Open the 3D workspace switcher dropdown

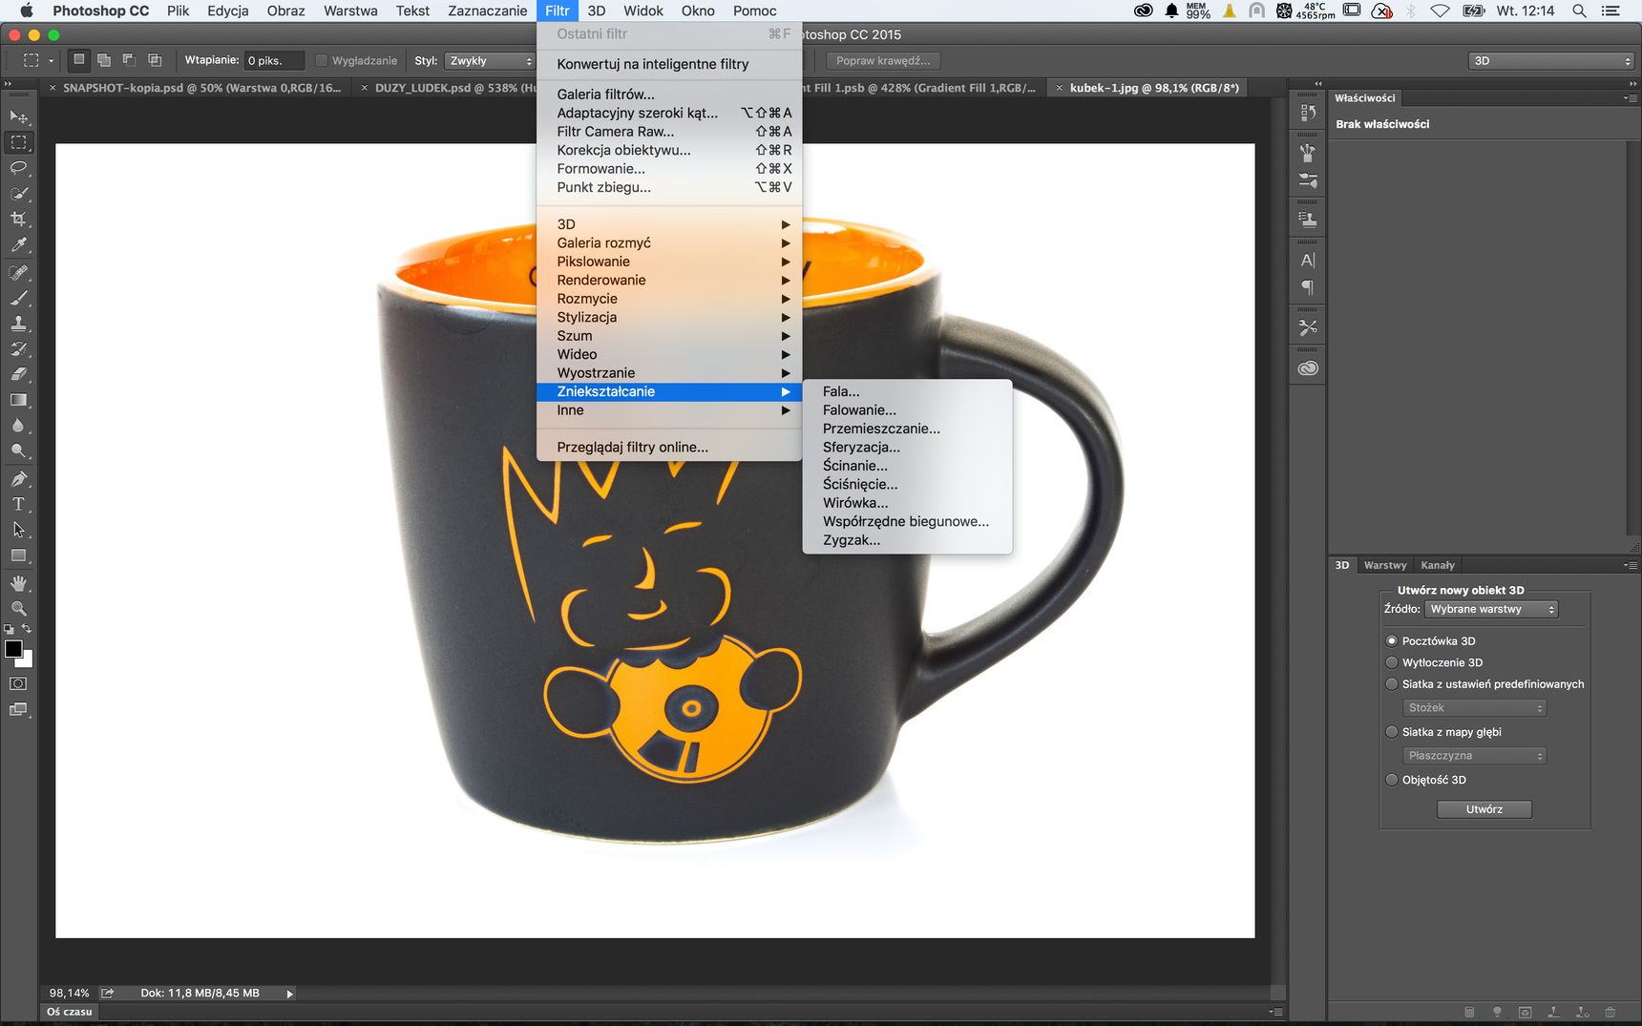coord(1551,61)
